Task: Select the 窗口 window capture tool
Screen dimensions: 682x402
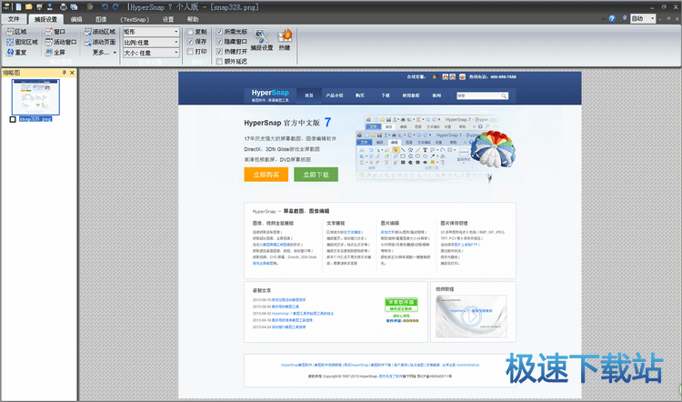Action: [x=55, y=32]
